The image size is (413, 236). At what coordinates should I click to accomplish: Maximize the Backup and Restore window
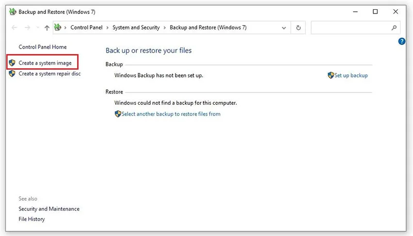pyautogui.click(x=375, y=12)
